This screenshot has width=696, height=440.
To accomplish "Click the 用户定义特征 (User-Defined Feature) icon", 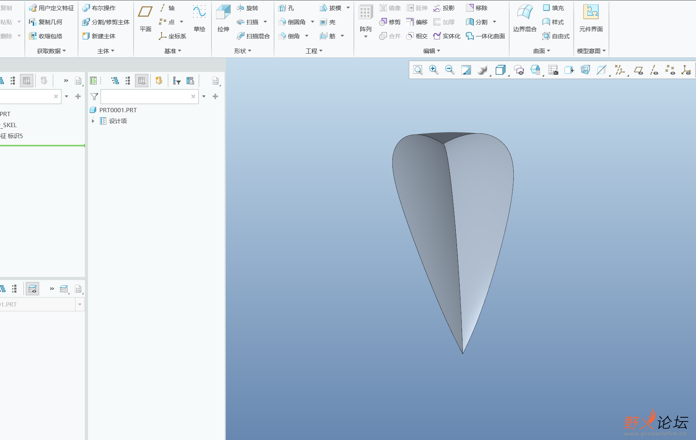I will point(51,8).
